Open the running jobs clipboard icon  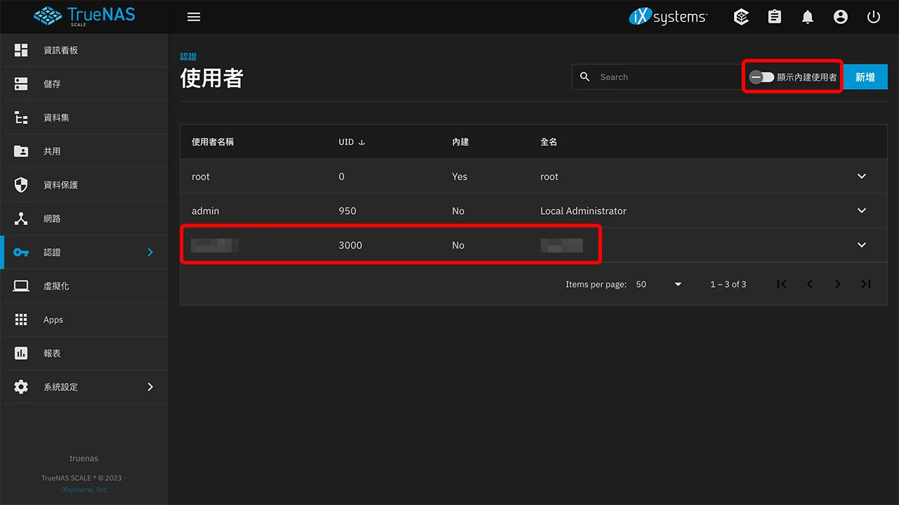[774, 16]
